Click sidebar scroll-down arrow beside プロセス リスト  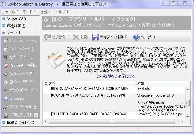(36, 115)
